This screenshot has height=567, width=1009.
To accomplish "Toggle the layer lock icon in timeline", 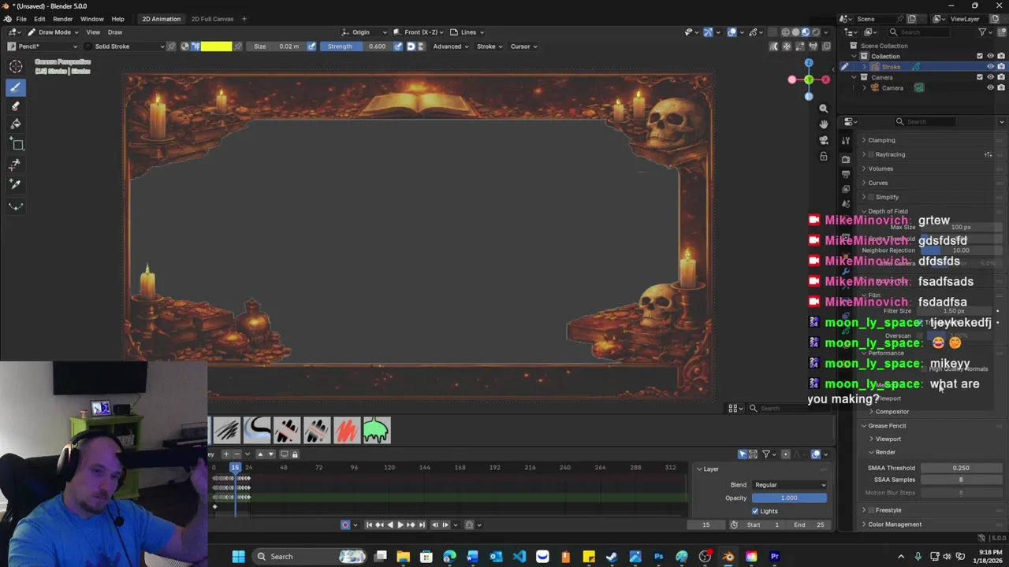I will coord(295,454).
